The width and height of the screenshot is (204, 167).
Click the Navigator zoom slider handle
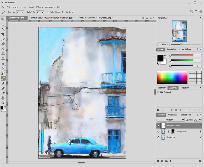click(181, 44)
